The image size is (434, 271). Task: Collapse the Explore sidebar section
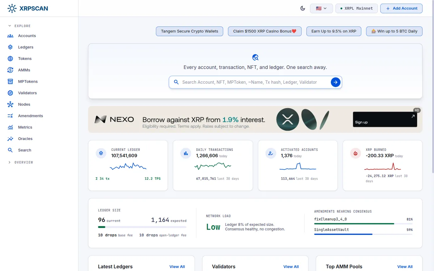click(x=20, y=26)
